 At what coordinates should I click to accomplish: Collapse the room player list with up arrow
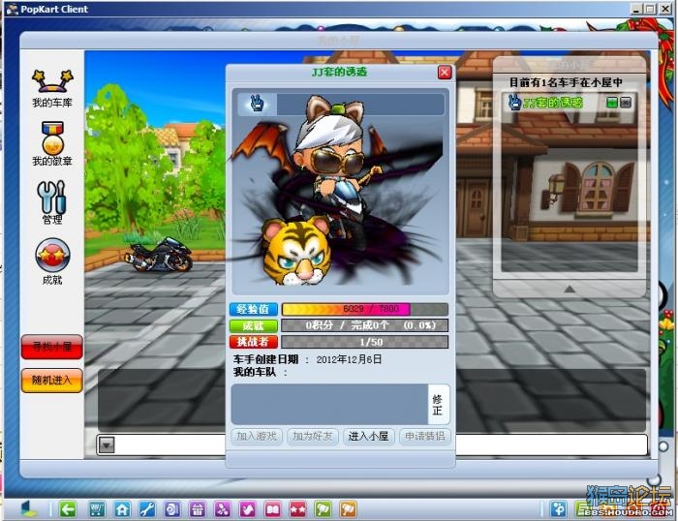pos(570,289)
